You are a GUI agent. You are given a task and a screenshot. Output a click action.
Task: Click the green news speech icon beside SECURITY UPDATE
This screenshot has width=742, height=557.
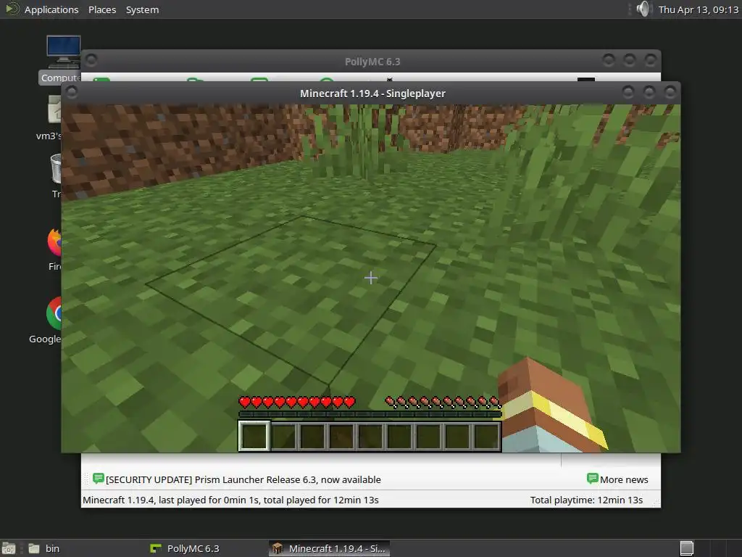[99, 479]
